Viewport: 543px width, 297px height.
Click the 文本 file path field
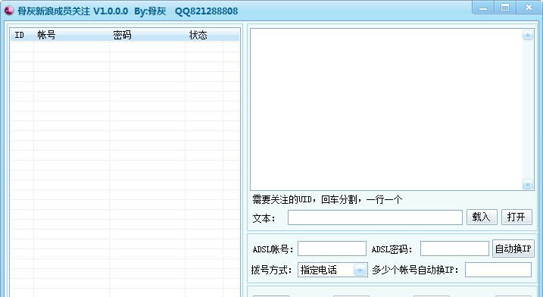click(375, 217)
